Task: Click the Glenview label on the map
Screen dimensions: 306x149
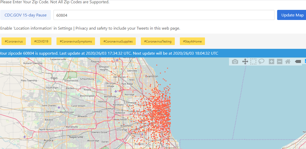Action: 132,71
